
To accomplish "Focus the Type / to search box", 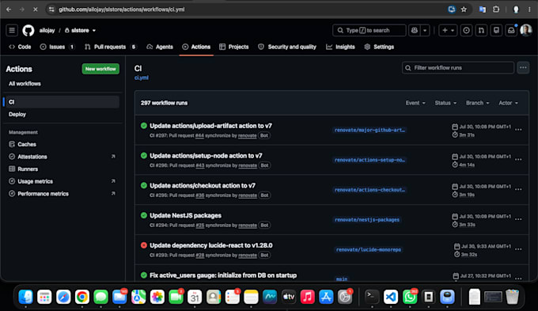I will (369, 30).
